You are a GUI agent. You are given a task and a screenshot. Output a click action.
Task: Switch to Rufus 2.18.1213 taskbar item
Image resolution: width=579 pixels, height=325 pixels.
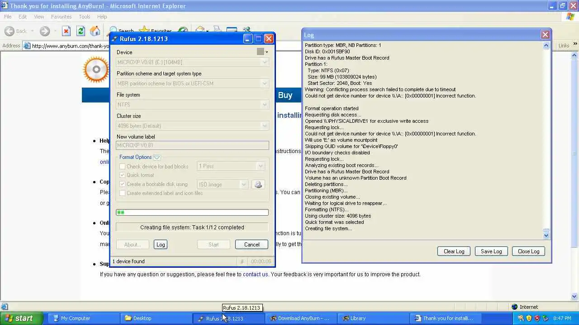point(228,318)
